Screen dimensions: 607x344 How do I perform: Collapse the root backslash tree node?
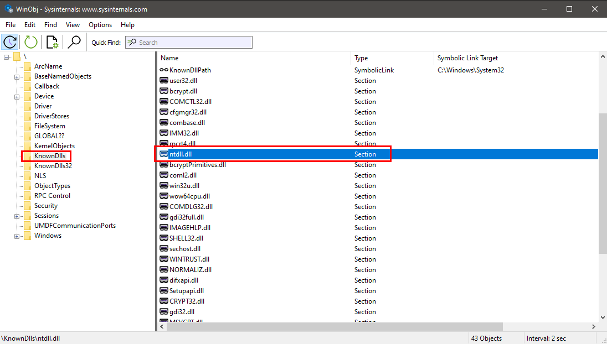pos(6,57)
